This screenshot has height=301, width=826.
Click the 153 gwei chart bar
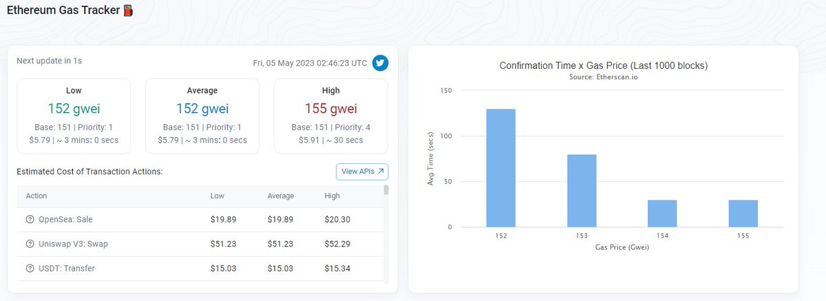pyautogui.click(x=582, y=191)
